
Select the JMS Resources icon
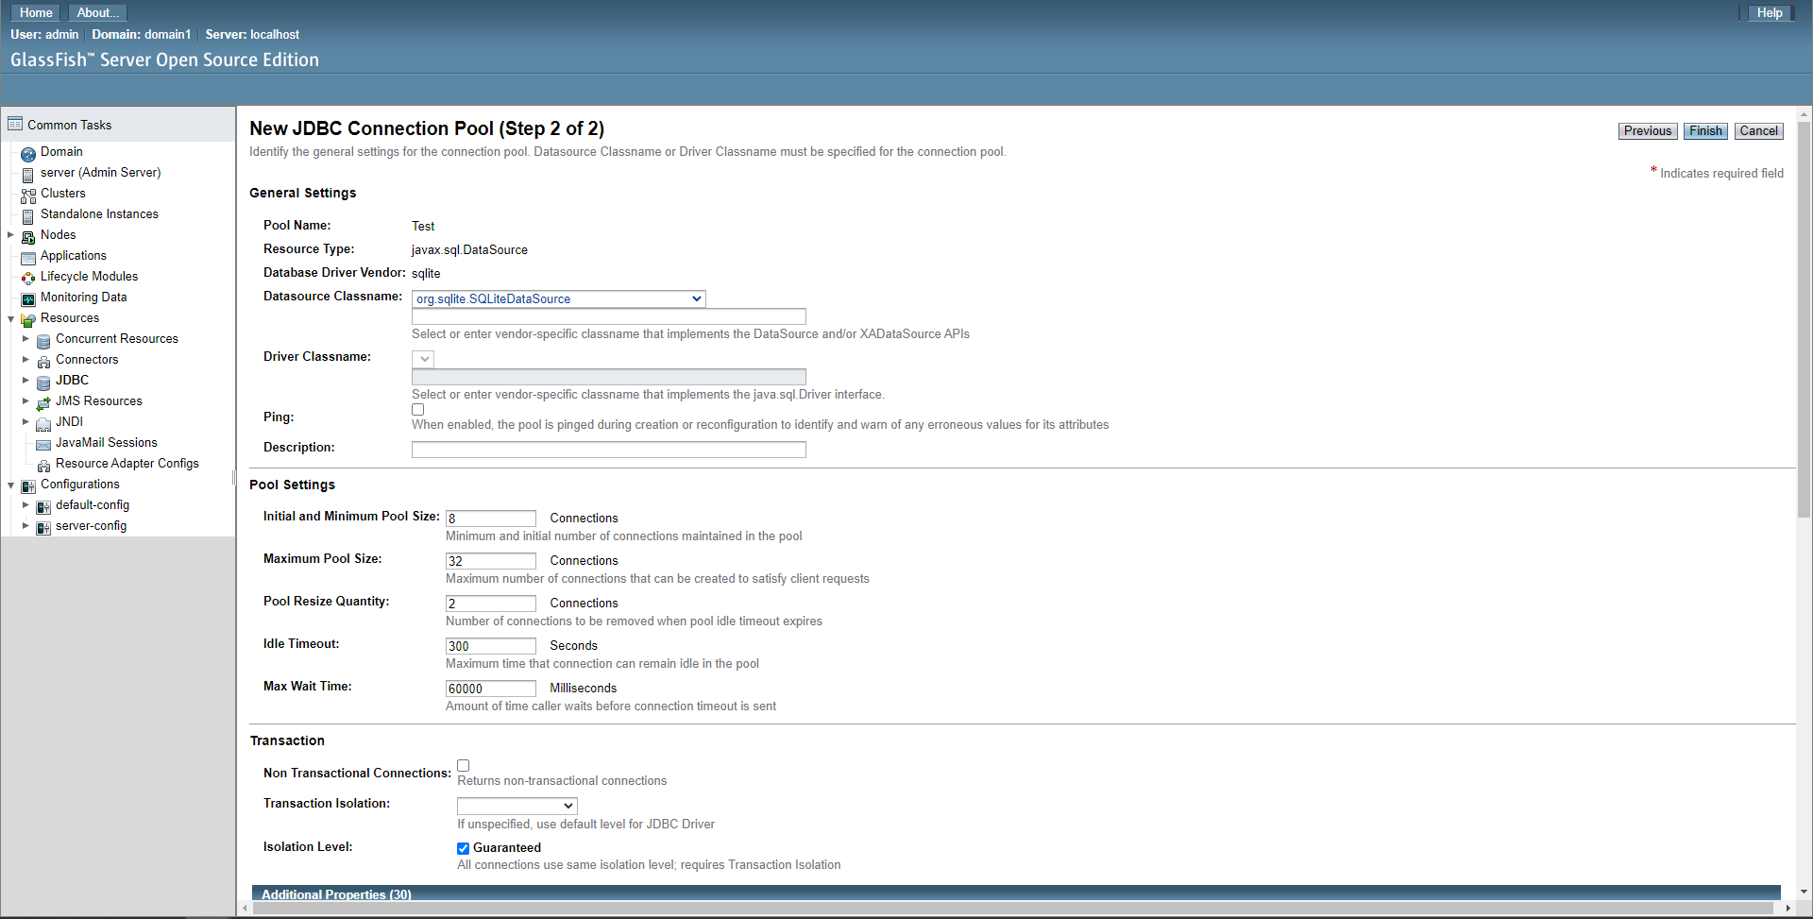[43, 401]
